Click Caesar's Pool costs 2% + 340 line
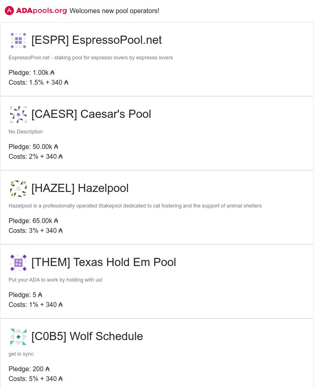Image resolution: width=314 pixels, height=388 pixels. tap(36, 157)
